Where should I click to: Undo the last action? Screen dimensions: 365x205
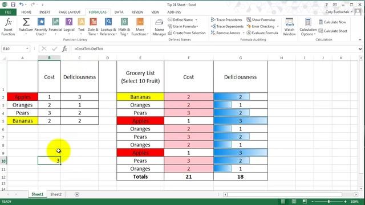pos(21,5)
